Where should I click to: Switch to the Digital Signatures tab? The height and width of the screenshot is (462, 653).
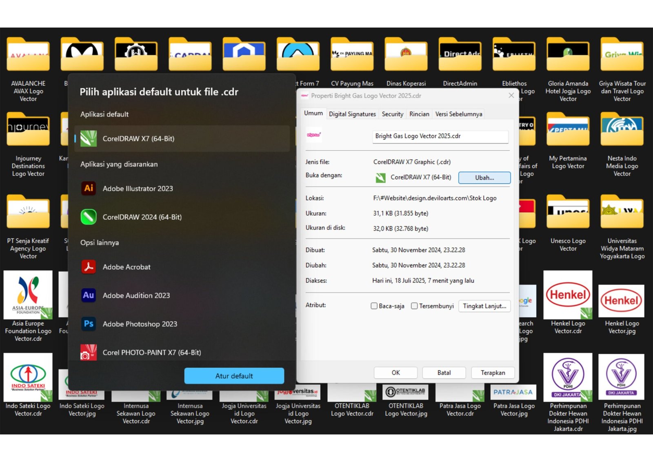(x=352, y=114)
